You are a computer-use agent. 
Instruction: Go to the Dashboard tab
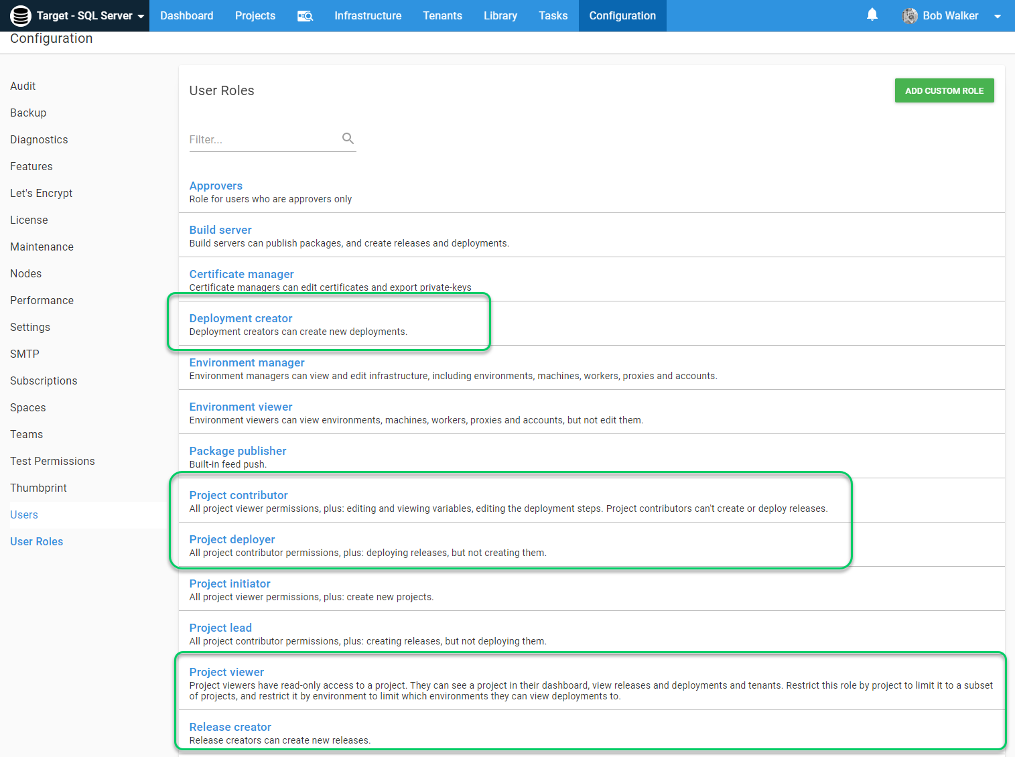click(x=186, y=15)
